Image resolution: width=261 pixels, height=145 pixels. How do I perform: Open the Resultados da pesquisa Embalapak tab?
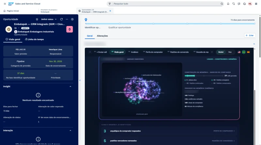coord(49,11)
